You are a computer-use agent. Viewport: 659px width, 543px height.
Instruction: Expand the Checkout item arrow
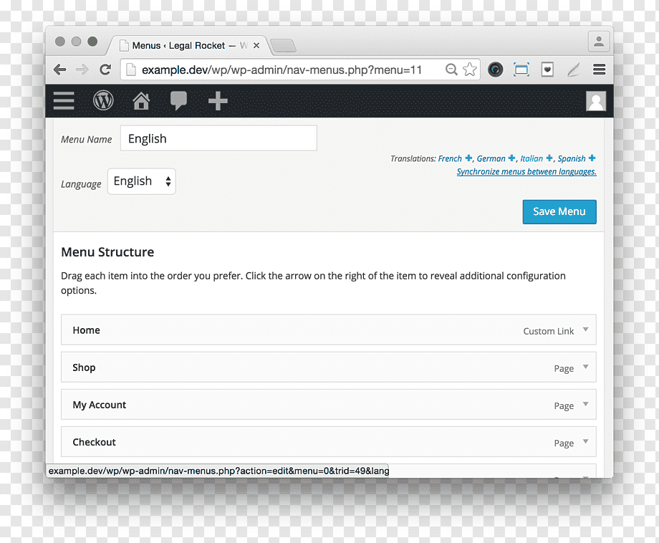point(585,442)
